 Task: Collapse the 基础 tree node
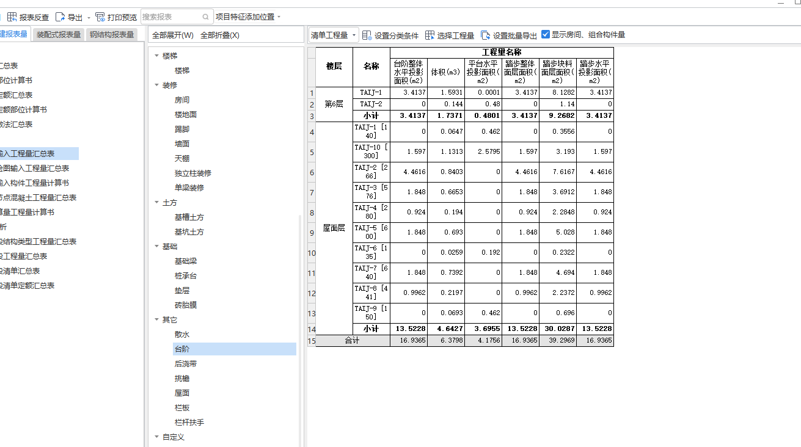pos(156,247)
